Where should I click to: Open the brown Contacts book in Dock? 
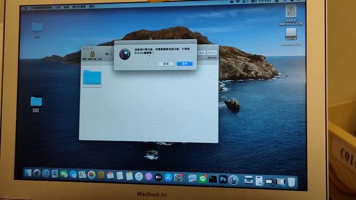(x=101, y=175)
